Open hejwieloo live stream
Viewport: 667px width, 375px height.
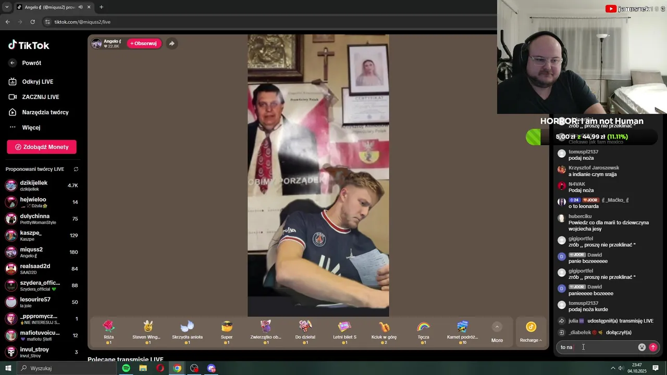pyautogui.click(x=42, y=202)
